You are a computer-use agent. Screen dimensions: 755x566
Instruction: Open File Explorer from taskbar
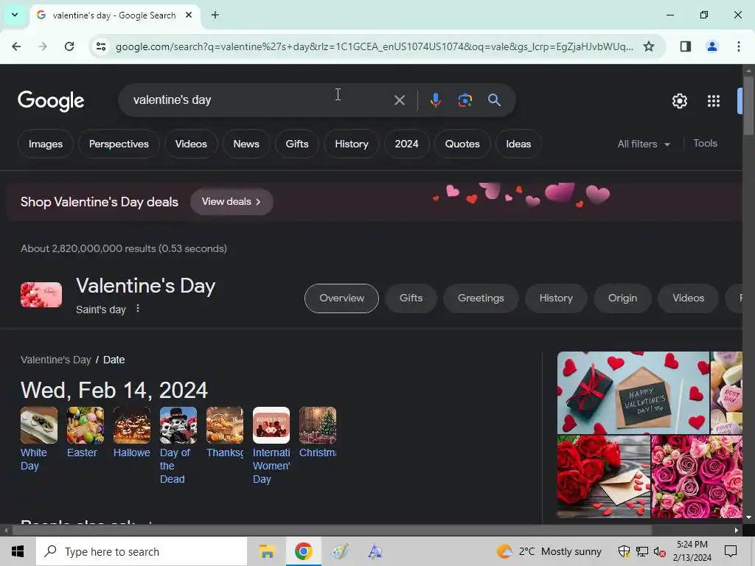pos(267,551)
